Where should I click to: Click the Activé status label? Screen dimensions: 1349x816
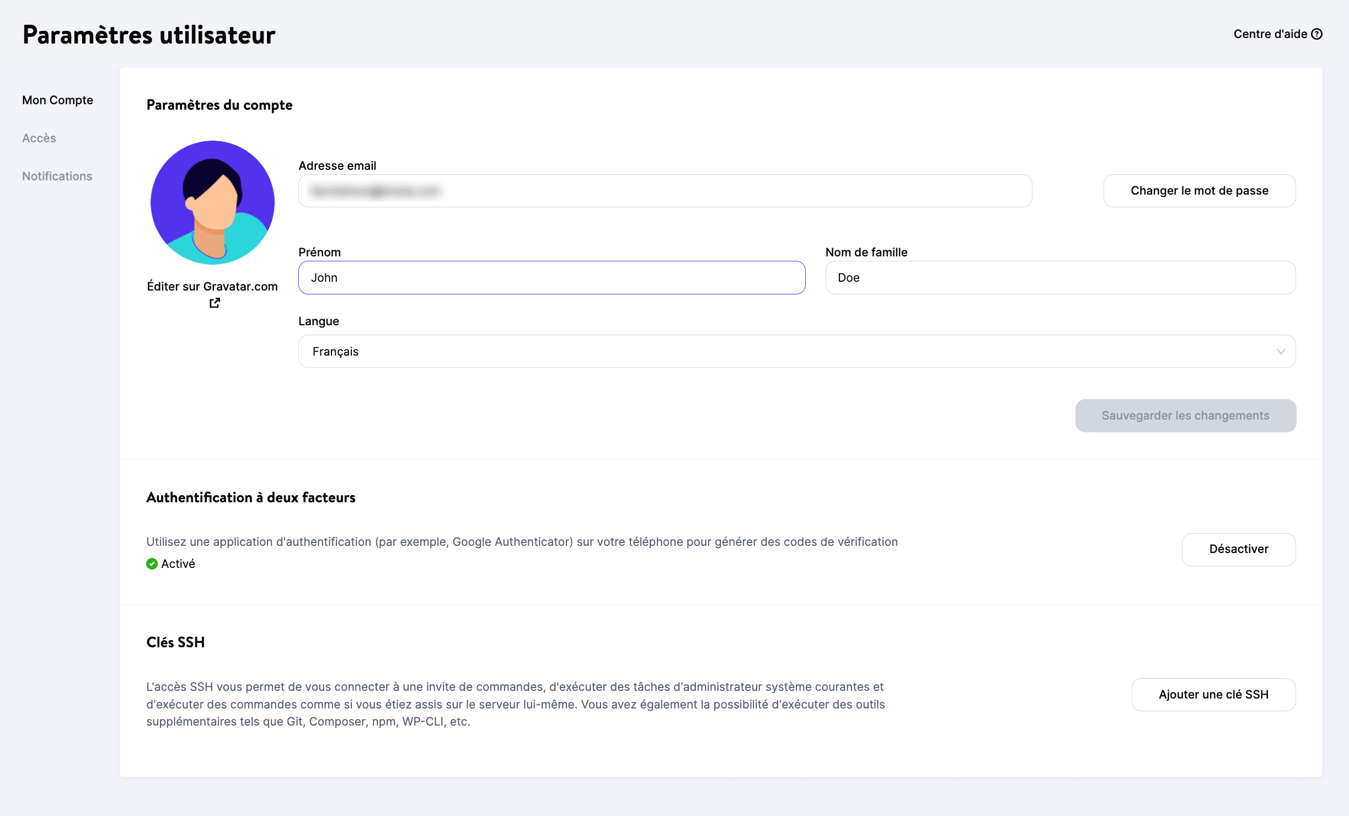click(178, 563)
